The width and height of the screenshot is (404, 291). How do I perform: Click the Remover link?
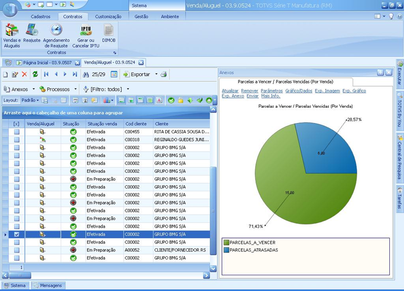[249, 91]
